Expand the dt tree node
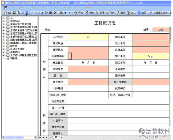This screenshot has width=173, height=140. pyautogui.click(x=3, y=18)
